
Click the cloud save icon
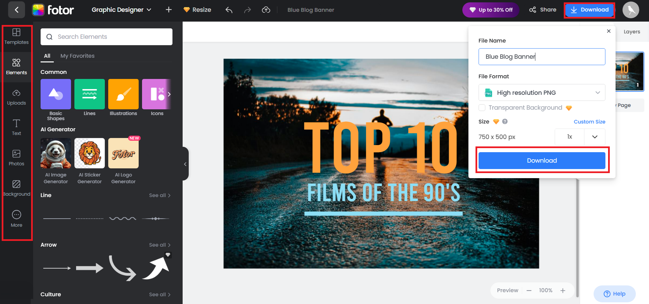pos(266,10)
